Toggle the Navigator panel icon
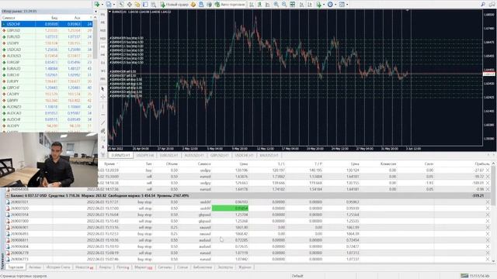The width and height of the screenshot is (497, 279). click(x=137, y=5)
